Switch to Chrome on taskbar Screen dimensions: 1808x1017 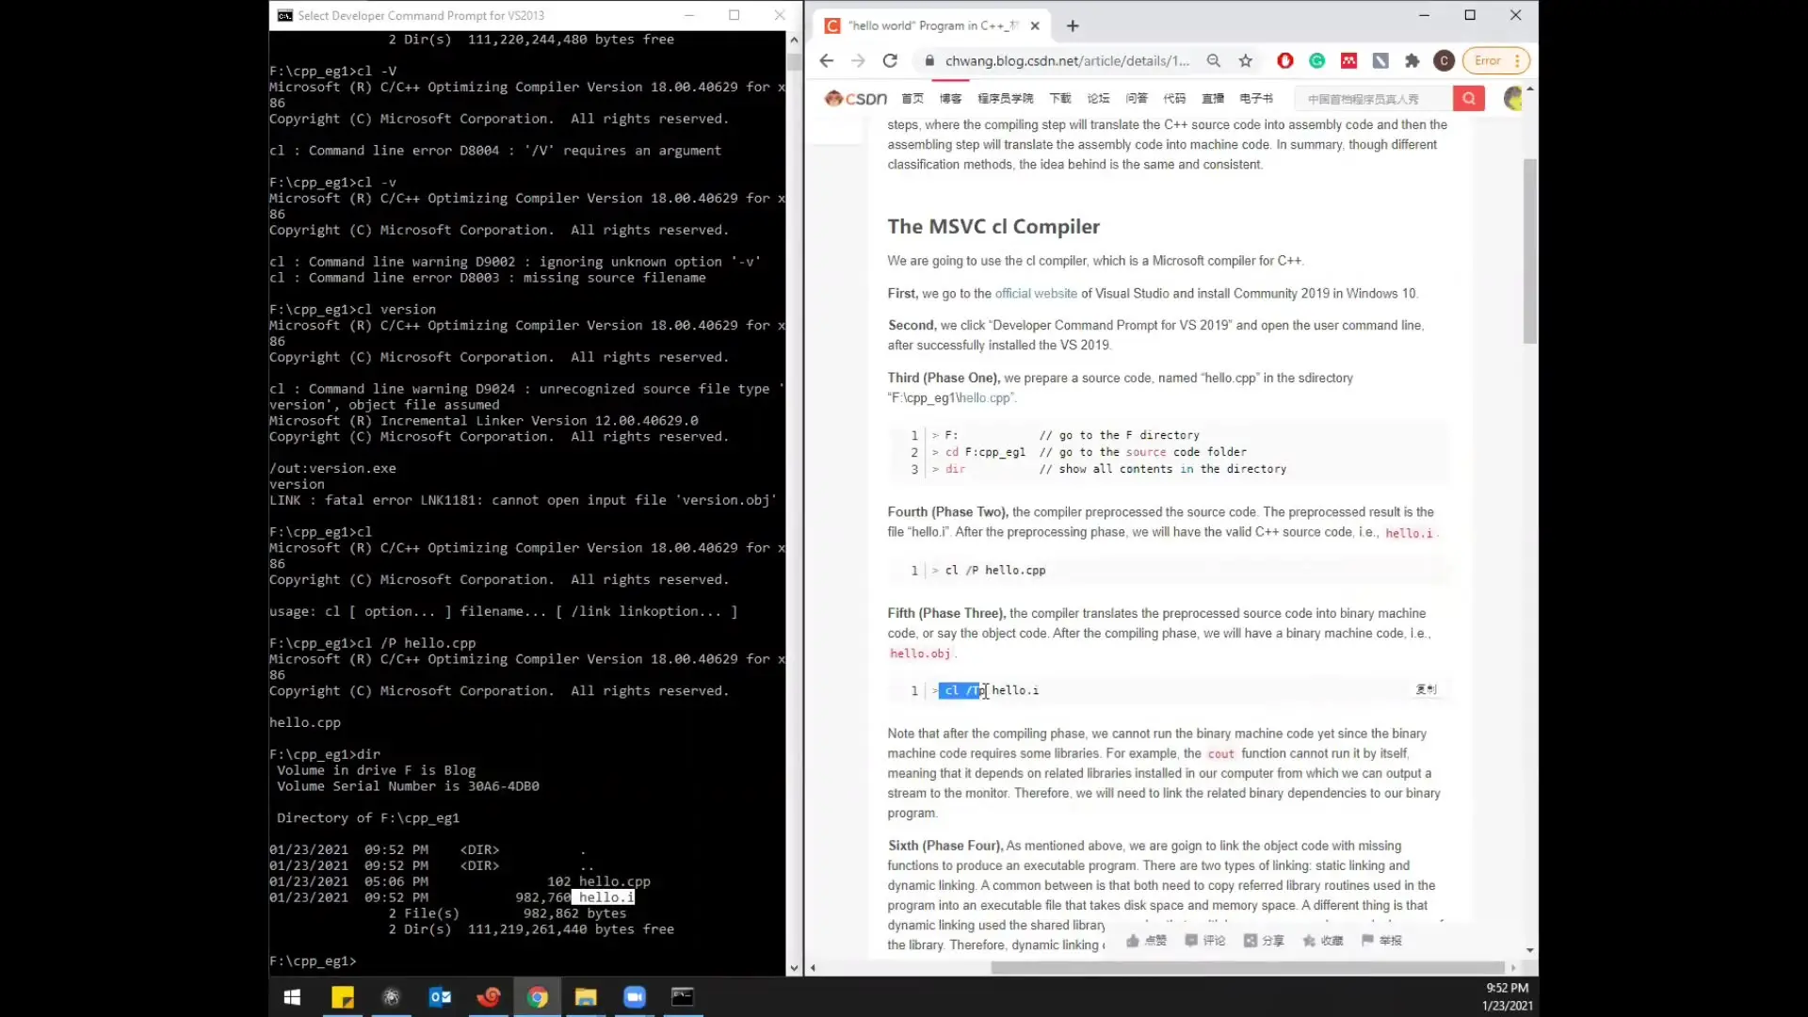pyautogui.click(x=538, y=997)
